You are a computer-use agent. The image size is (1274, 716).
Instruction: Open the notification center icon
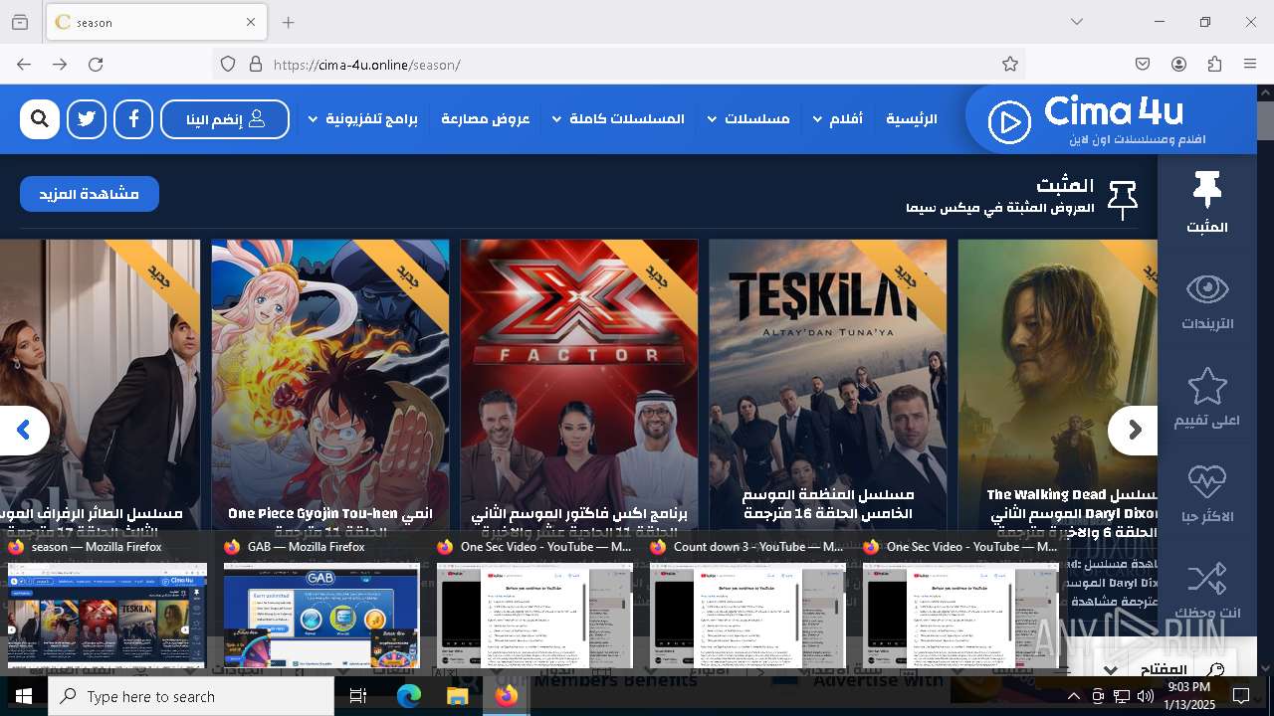(1241, 696)
